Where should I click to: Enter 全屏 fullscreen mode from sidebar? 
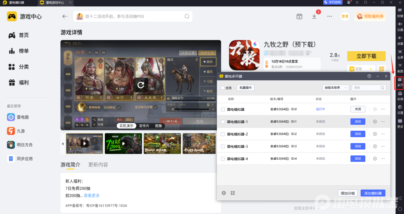400,54
